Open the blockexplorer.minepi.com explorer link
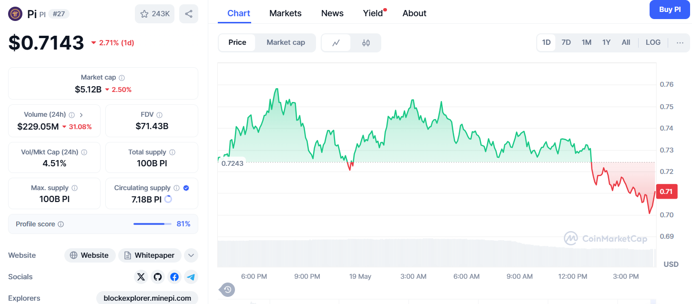692x304 pixels. click(147, 298)
